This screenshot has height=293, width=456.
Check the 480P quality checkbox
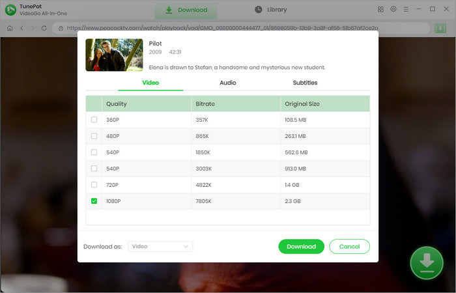tap(94, 135)
